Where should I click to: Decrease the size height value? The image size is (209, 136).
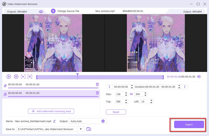[x=146, y=95]
